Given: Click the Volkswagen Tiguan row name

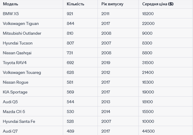Looking at the screenshot, I should click(x=21, y=23).
